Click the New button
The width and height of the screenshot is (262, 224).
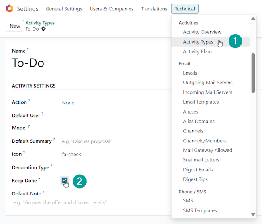click(15, 26)
